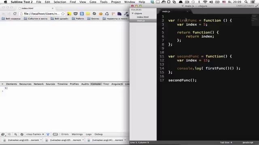Viewport: 259px width, 145px height.
Task: Switch to DevTools Timeline tab
Action: (62, 84)
